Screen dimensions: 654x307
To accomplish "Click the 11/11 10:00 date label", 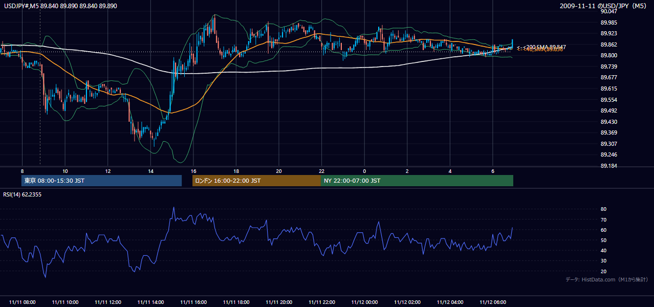I will point(65,302).
